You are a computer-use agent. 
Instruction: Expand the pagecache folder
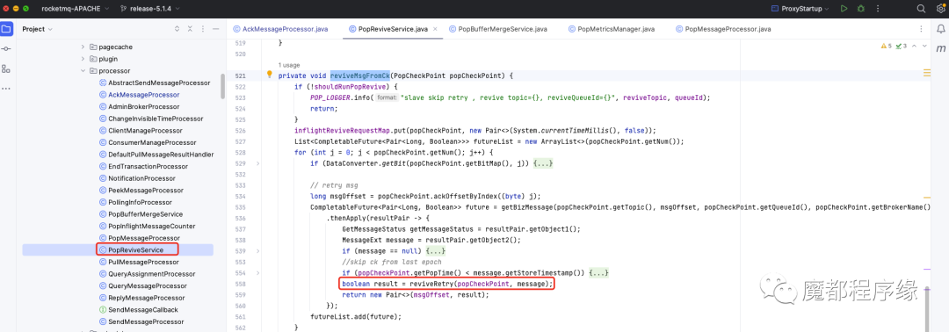pos(83,47)
